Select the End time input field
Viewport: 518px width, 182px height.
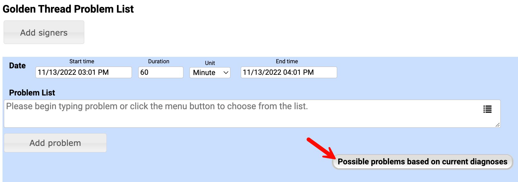click(288, 72)
